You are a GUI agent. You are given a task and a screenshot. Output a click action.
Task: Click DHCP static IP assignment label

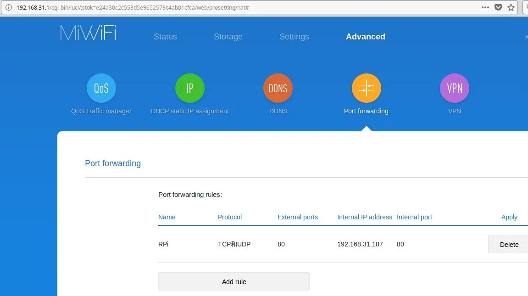[190, 111]
